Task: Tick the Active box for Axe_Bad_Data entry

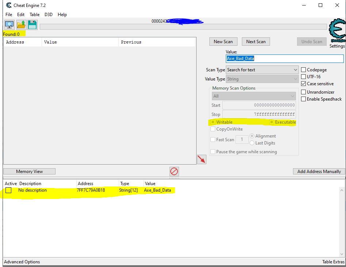Action: point(8,190)
